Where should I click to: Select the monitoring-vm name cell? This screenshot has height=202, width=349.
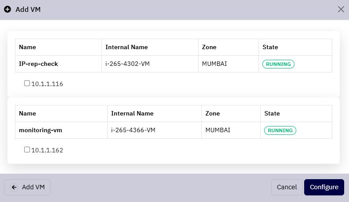(61, 130)
